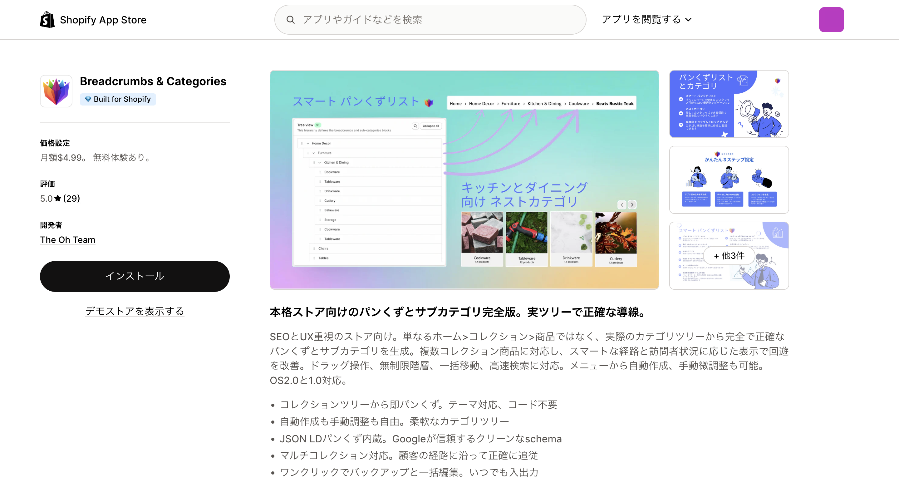
Task: Click the purple profile avatar square
Action: (831, 20)
